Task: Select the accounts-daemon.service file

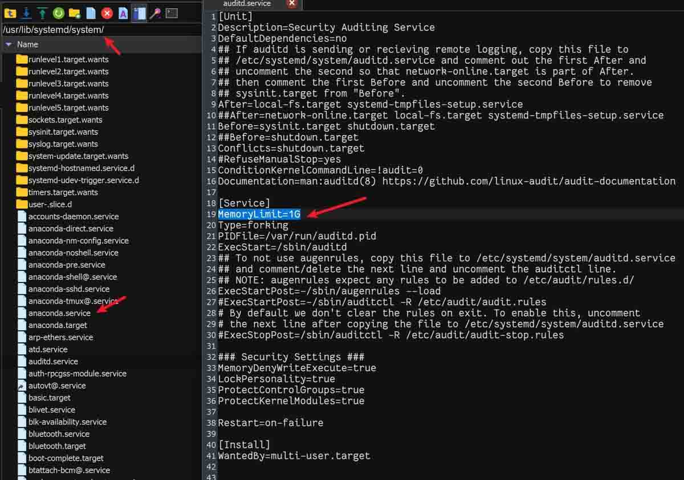Action: [68, 216]
